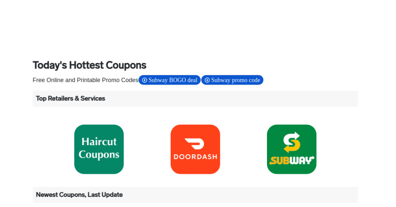The image size is (396, 207).
Task: Click the Subway S arrows emblem
Action: point(291,142)
